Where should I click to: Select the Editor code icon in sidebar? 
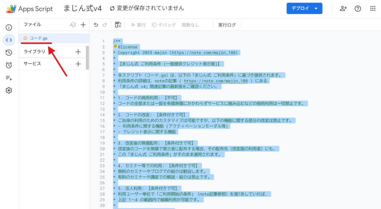tap(9, 40)
